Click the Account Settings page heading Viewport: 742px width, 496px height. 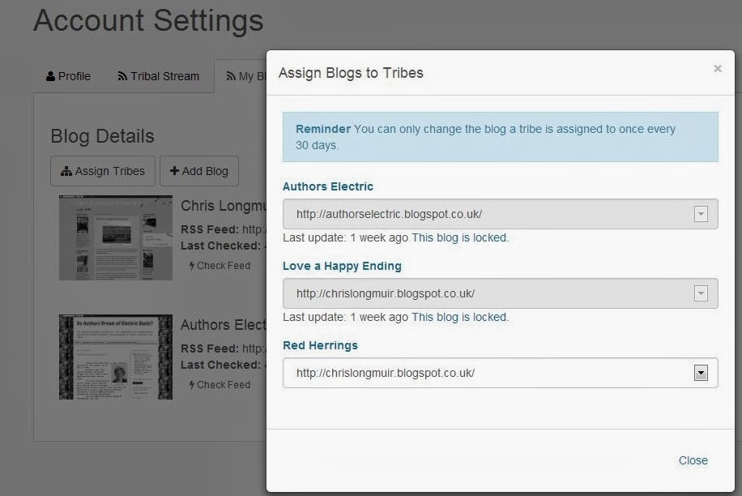(x=148, y=21)
